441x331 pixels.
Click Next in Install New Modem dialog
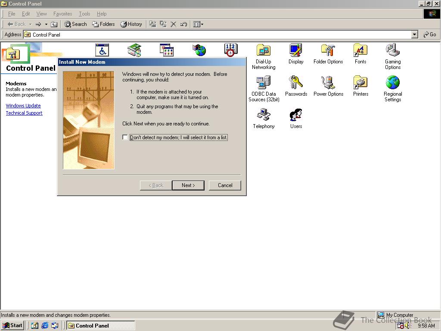click(188, 185)
